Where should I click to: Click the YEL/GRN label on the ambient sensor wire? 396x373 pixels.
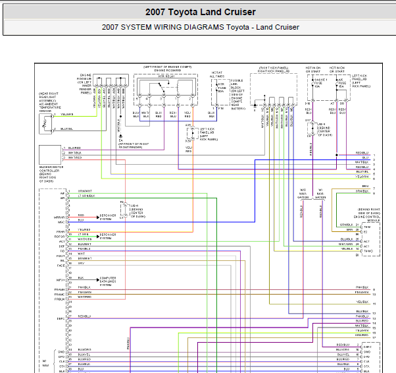[67, 115]
